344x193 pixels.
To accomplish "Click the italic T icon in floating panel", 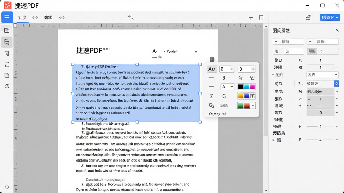I will [212, 96].
